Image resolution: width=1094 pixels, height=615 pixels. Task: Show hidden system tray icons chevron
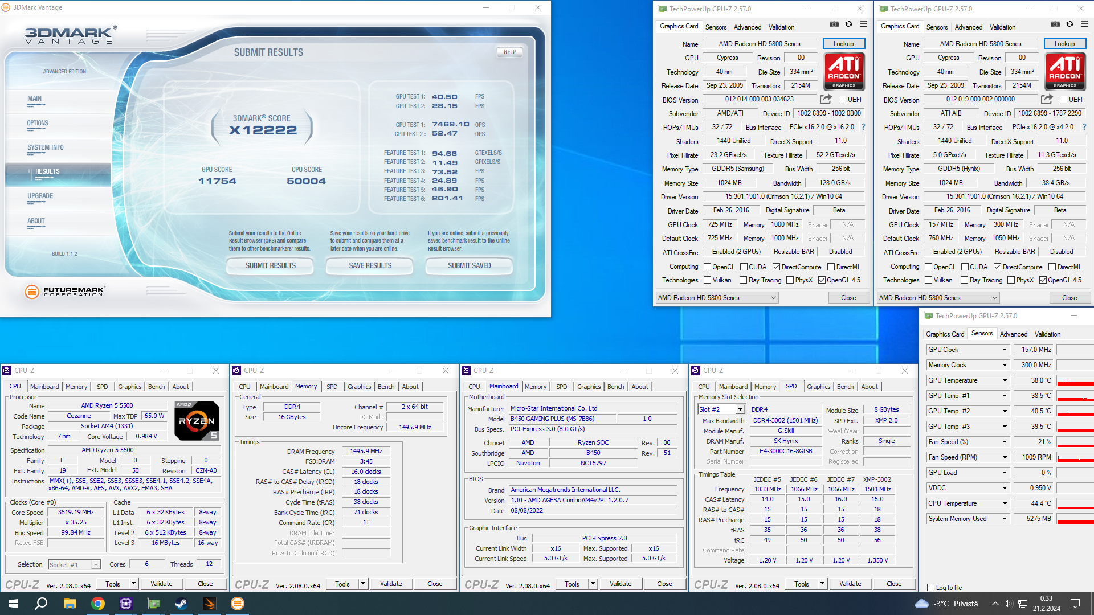point(995,604)
